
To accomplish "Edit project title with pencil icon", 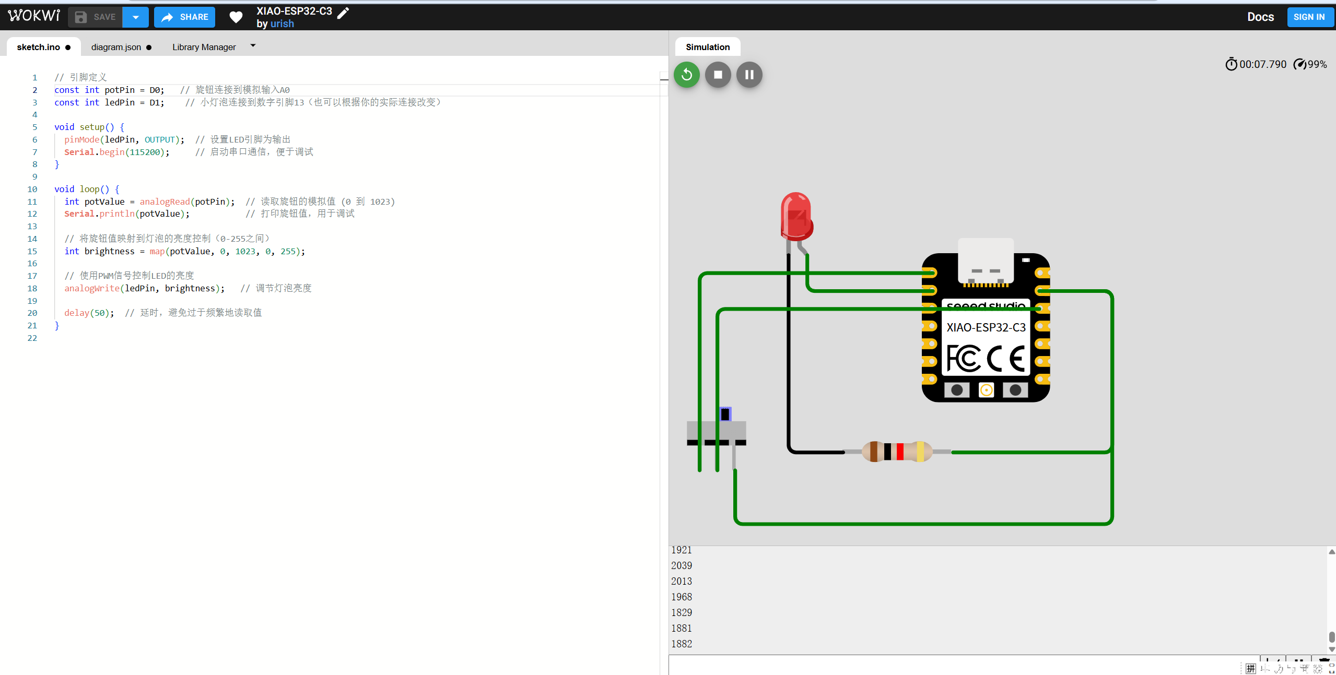I will point(343,13).
